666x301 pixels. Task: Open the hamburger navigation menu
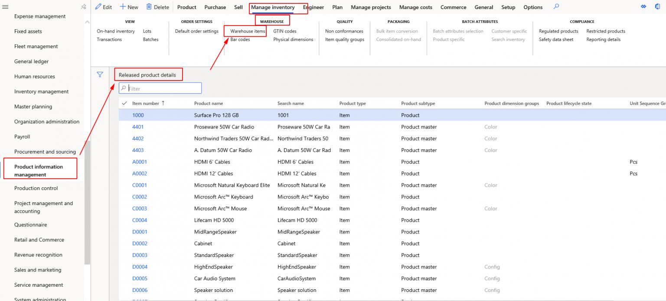(x=5, y=7)
